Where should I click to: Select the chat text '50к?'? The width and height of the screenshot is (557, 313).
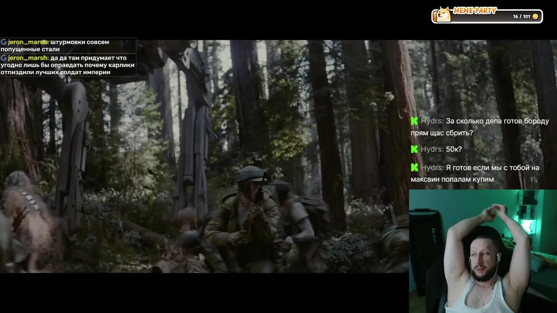(453, 149)
